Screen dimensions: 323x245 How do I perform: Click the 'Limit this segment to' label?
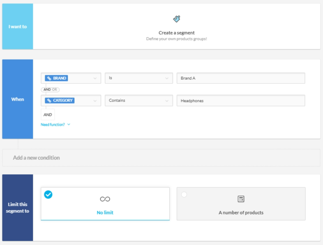(x=18, y=208)
